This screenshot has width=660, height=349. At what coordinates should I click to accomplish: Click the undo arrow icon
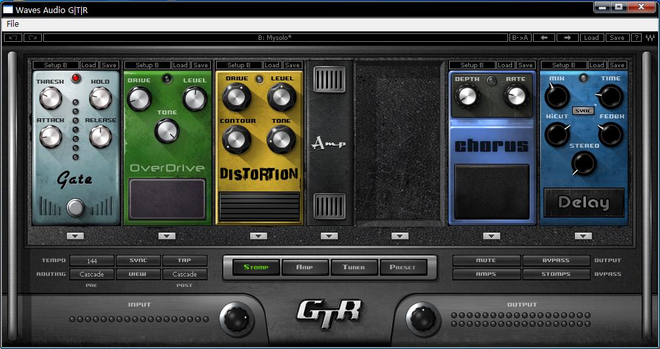click(x=13, y=38)
